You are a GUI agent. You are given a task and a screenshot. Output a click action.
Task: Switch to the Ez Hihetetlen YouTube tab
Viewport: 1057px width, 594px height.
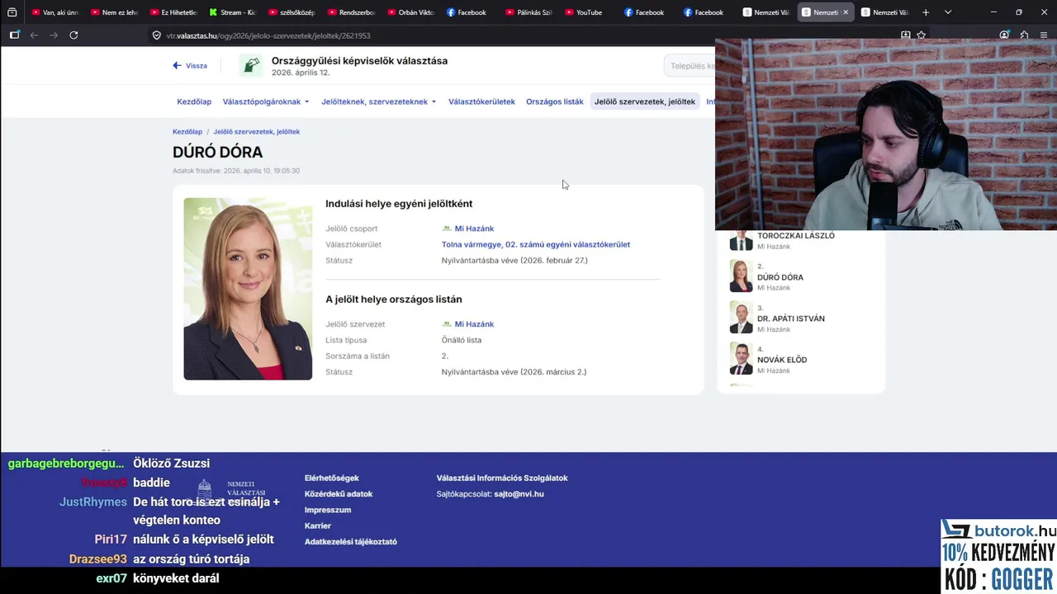[173, 12]
